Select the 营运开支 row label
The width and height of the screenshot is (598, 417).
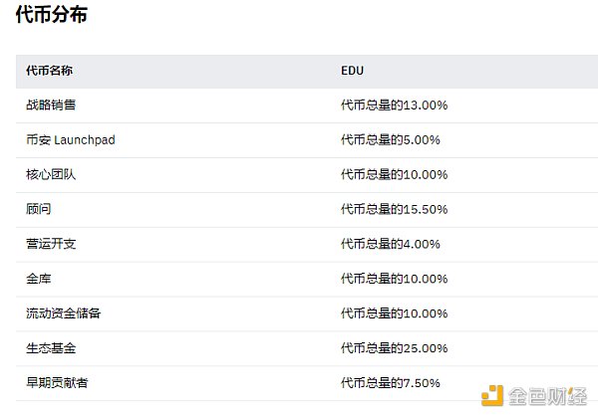[49, 244]
